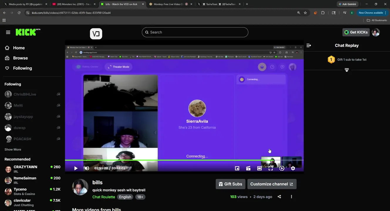This screenshot has width=390, height=211.
Task: Open the user profile avatar menu
Action: tap(376, 32)
